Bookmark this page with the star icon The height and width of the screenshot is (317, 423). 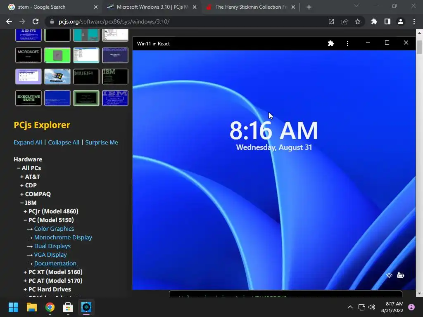click(358, 21)
